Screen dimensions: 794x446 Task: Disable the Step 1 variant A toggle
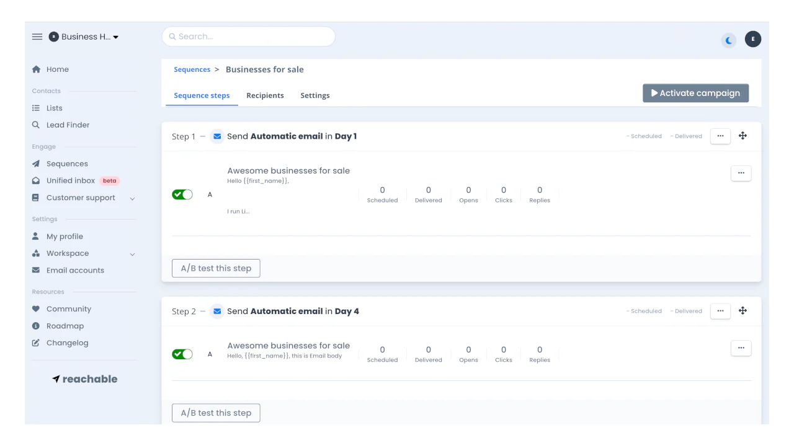click(182, 195)
